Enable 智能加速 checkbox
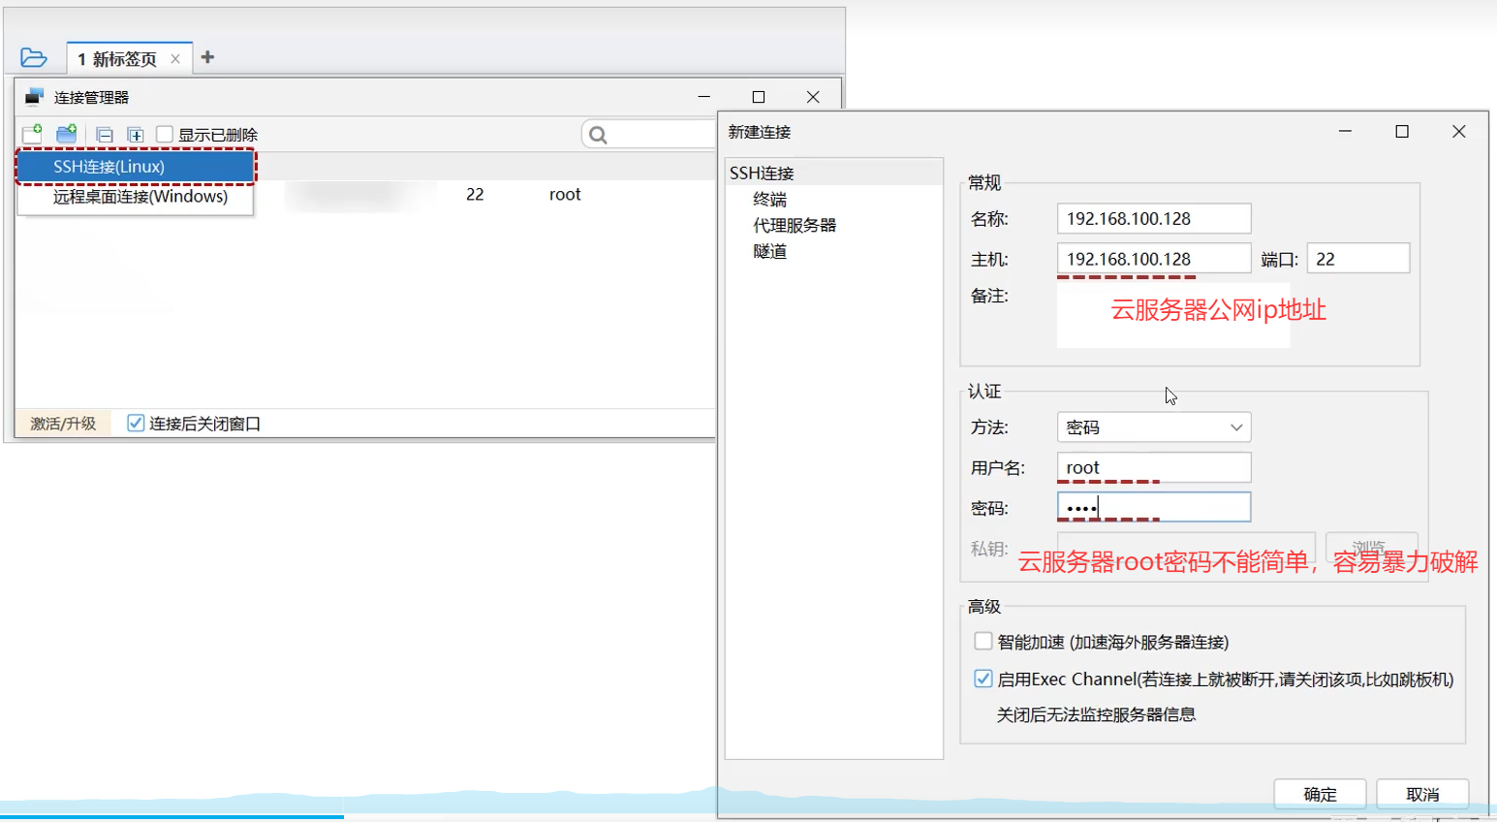This screenshot has width=1497, height=822. [x=982, y=642]
